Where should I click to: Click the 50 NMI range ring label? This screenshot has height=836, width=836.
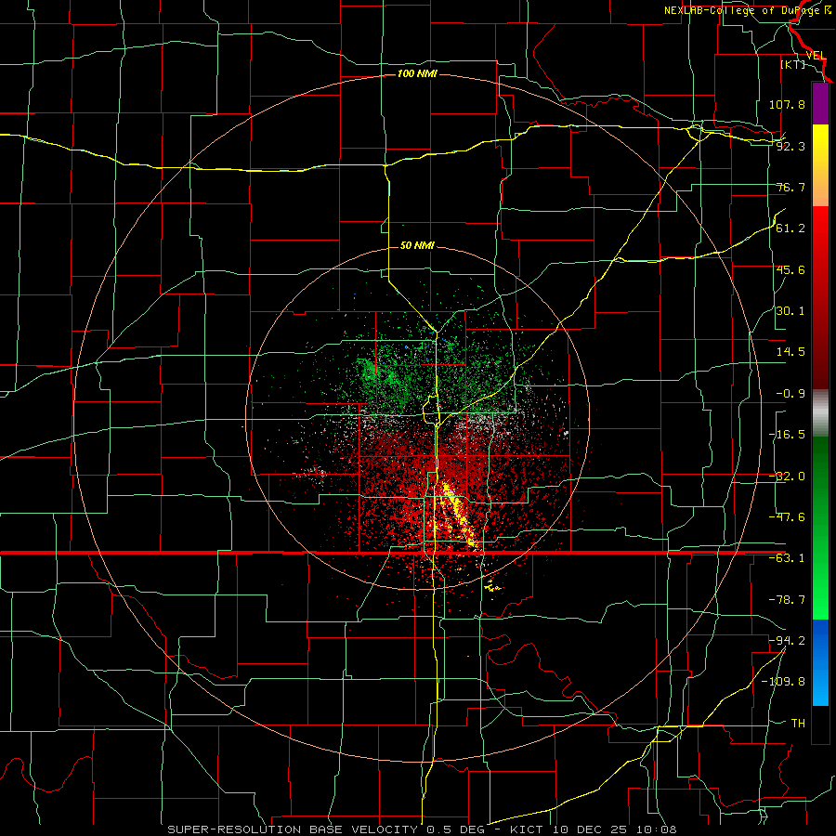[417, 245]
